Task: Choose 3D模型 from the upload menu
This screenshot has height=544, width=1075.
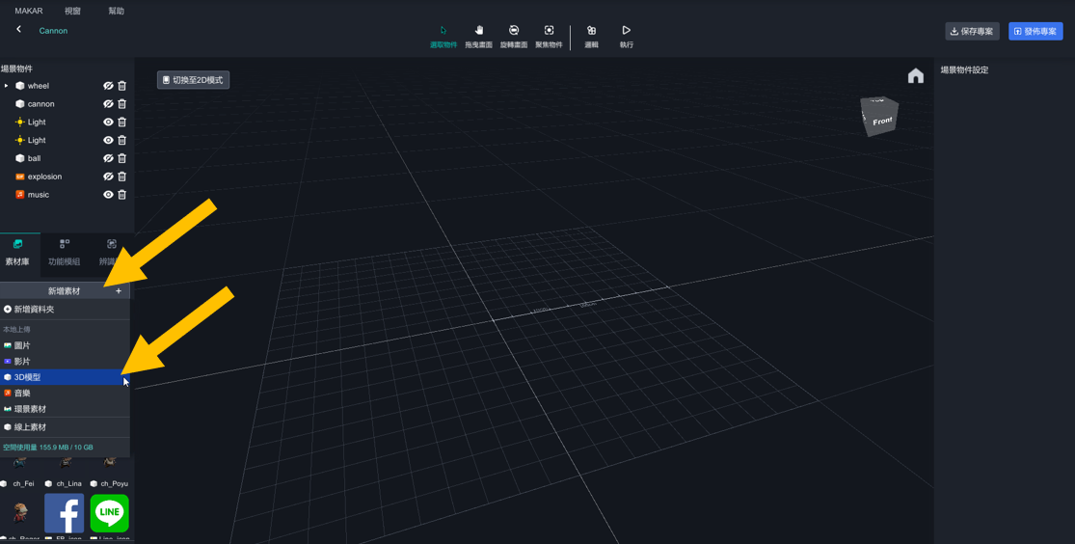Action: [27, 377]
